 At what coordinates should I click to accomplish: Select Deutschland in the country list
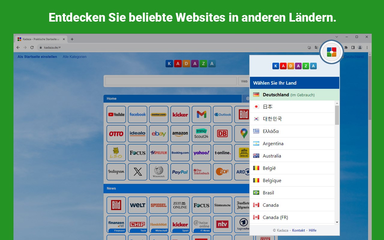[295, 95]
